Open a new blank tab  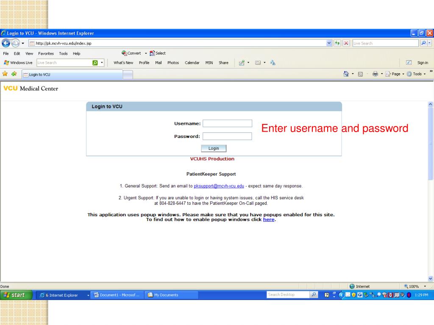pyautogui.click(x=128, y=74)
